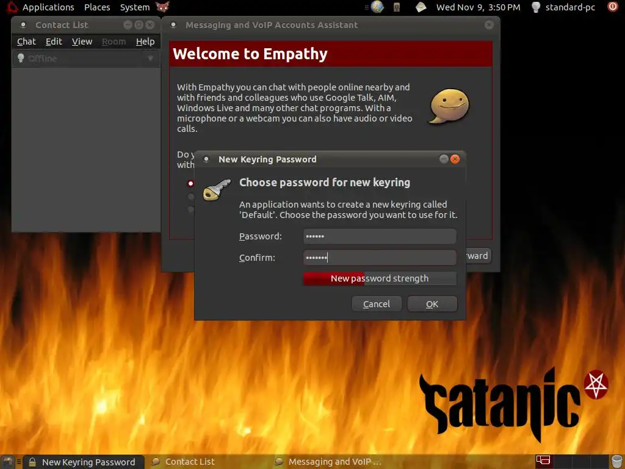Open the Applications menu
The width and height of the screenshot is (625, 469).
point(48,7)
